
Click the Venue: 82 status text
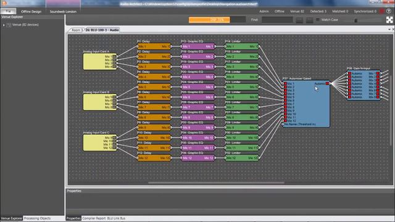coord(297,11)
